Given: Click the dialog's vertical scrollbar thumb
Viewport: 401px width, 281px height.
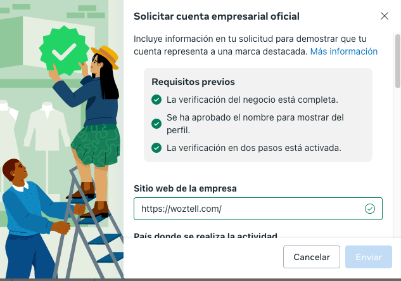Looking at the screenshot, I should [398, 61].
